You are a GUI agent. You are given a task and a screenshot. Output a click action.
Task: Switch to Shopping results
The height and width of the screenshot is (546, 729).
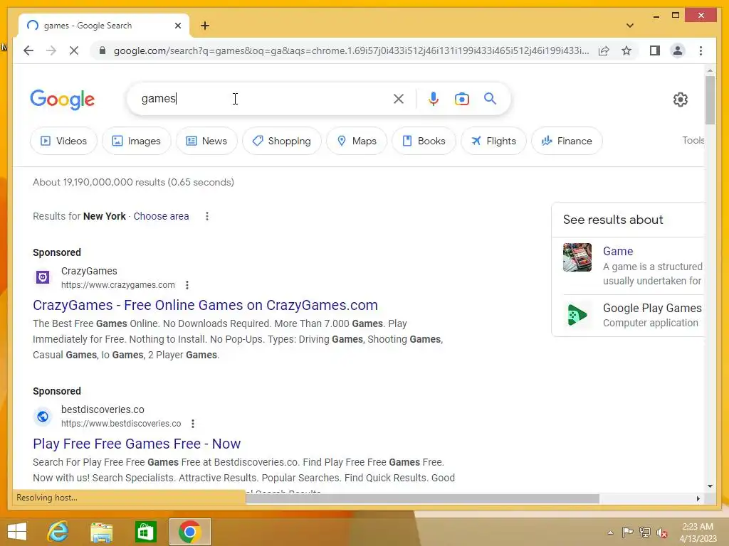[282, 141]
